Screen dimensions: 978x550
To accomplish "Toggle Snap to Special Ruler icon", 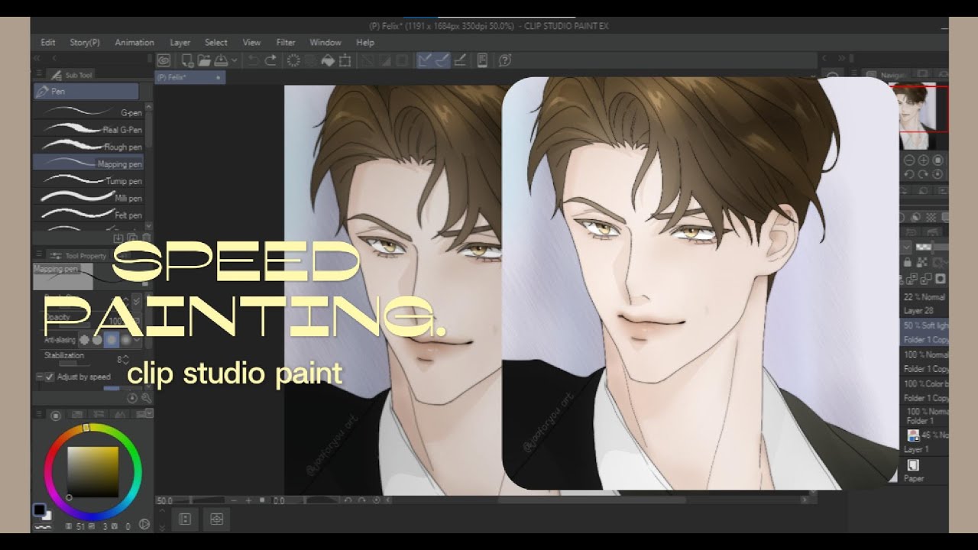I will click(442, 60).
